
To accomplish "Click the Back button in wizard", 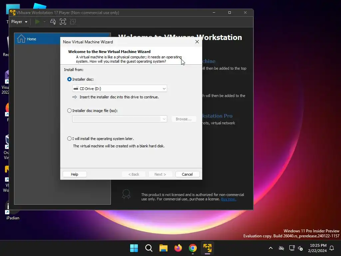I will (x=134, y=174).
